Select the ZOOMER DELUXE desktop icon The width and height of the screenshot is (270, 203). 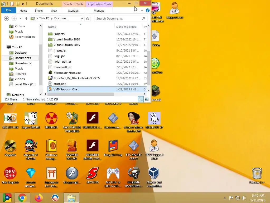click(x=72, y=150)
